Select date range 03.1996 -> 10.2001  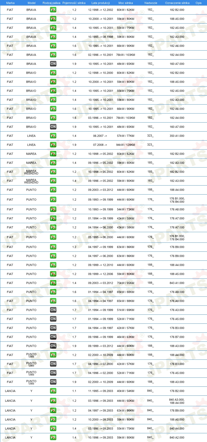click(101, 118)
